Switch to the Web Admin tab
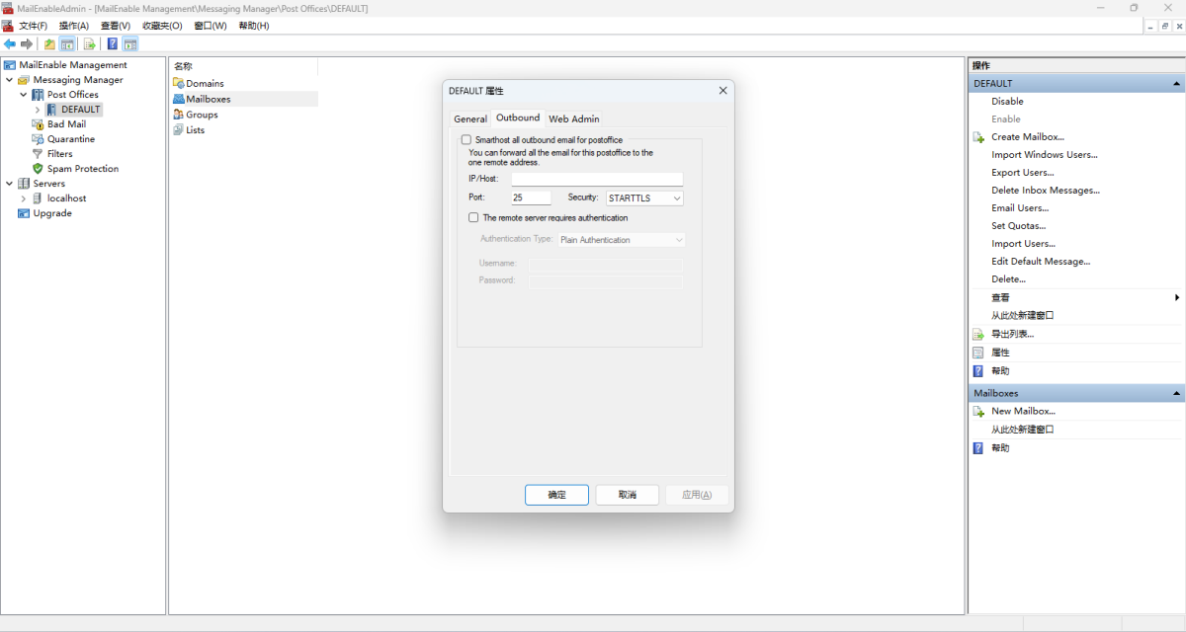 pos(573,119)
